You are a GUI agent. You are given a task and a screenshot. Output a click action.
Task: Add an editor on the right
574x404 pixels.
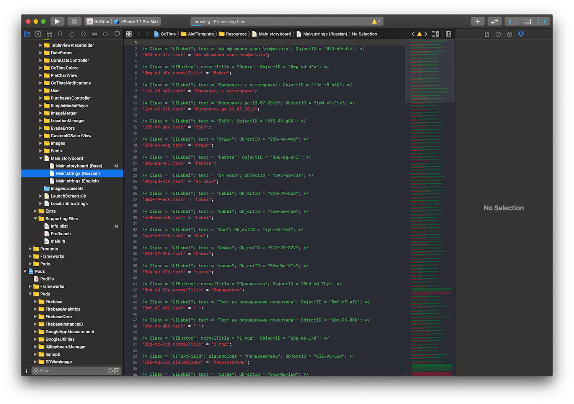coord(448,34)
